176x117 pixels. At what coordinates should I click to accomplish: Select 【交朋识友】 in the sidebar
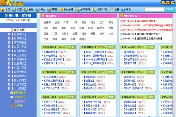19,63
